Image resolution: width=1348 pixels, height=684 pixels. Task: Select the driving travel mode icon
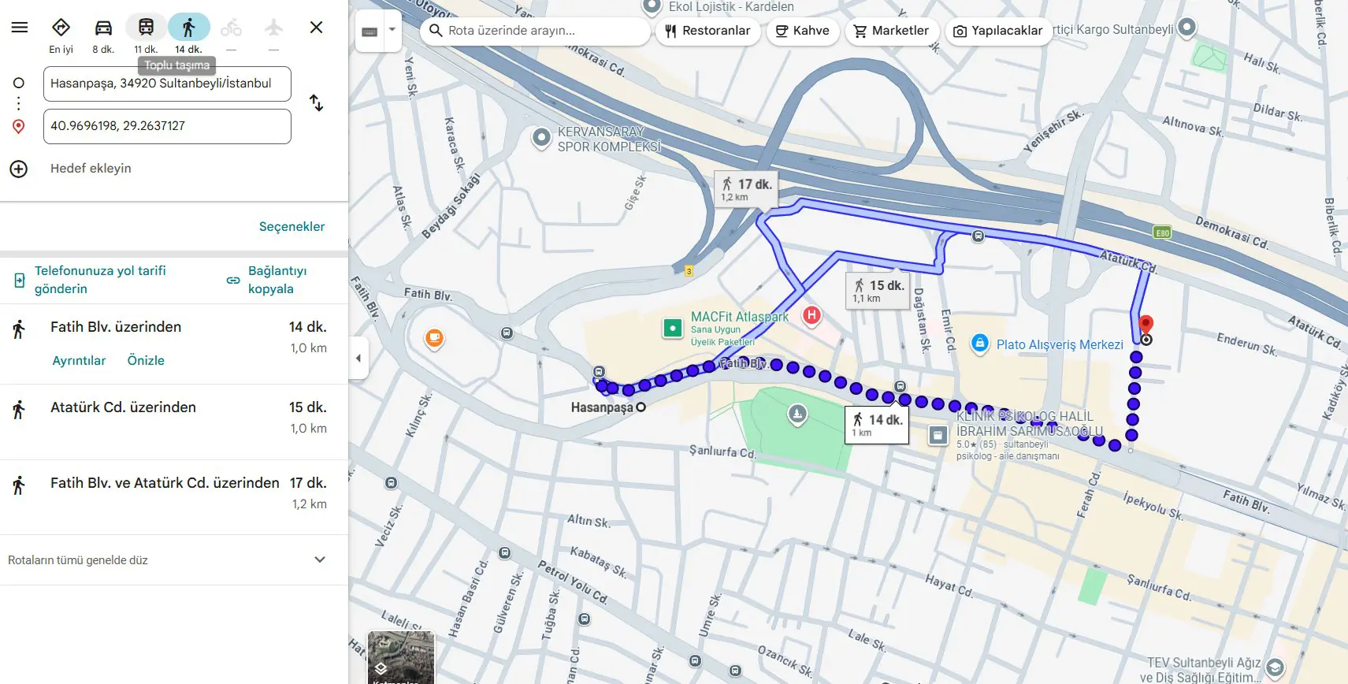[x=103, y=28]
